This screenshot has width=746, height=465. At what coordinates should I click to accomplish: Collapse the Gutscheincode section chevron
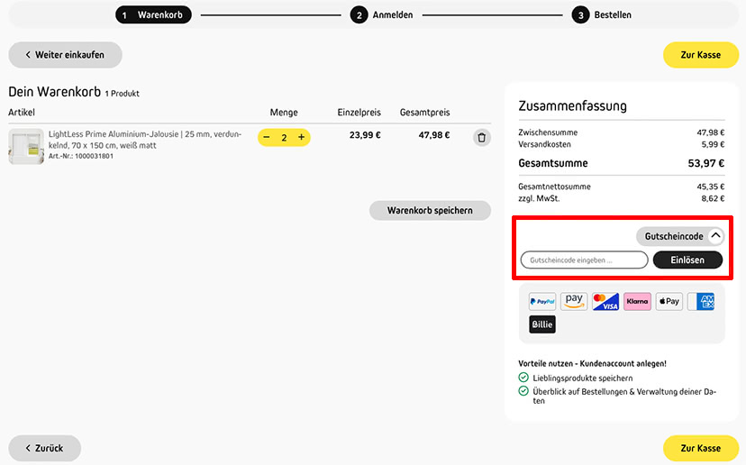point(715,236)
